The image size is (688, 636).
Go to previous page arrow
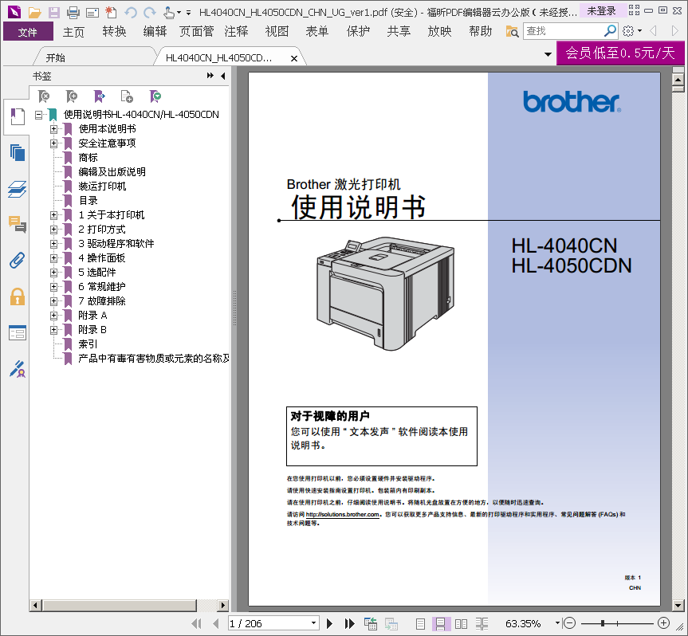coord(215,623)
